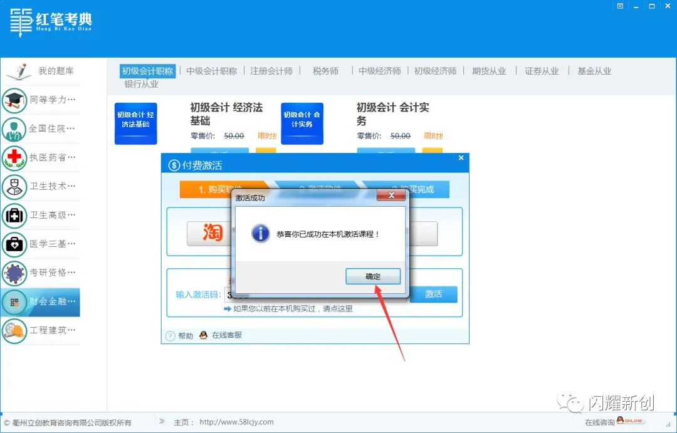Click the 在线咨询 QQ online icon
677x433 pixels.
click(x=629, y=420)
